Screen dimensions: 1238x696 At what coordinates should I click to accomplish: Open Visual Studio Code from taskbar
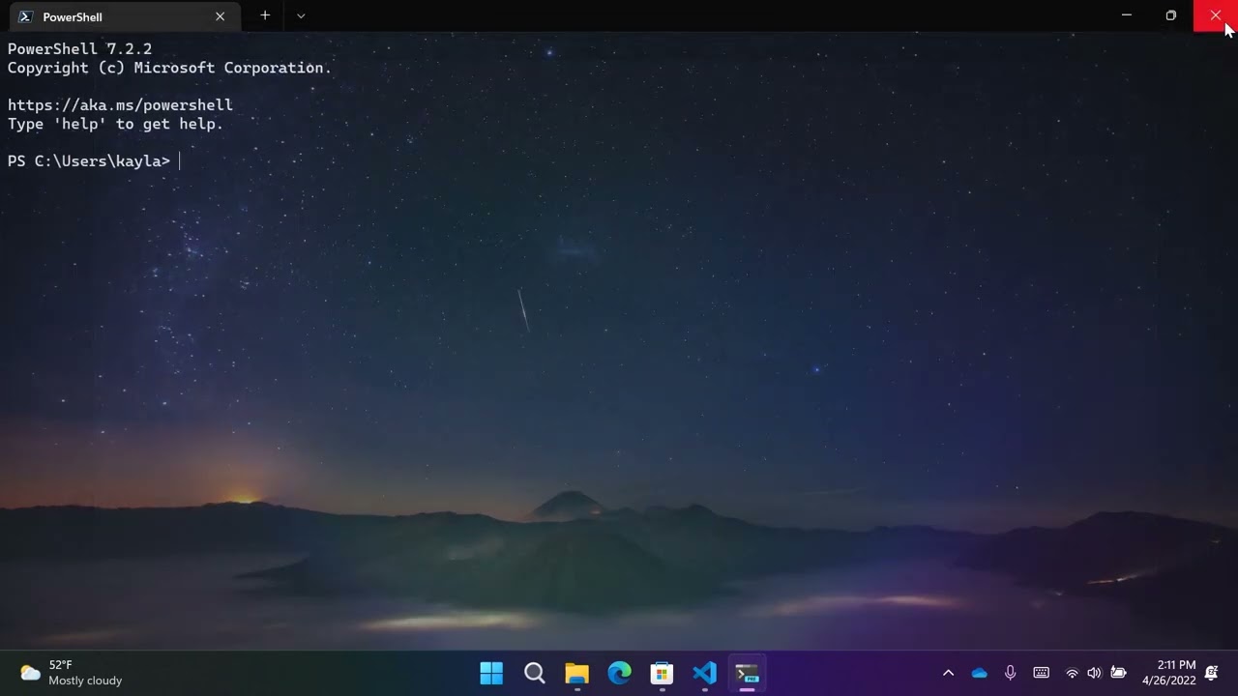point(704,673)
